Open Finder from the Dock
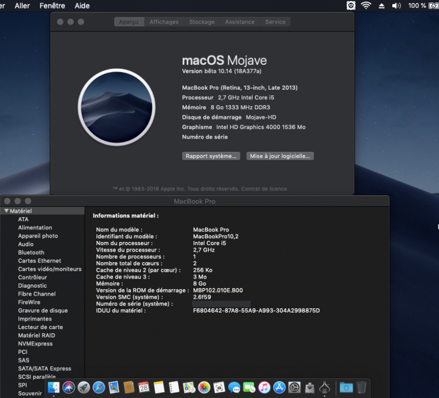The height and width of the screenshot is (398, 439). (54, 387)
